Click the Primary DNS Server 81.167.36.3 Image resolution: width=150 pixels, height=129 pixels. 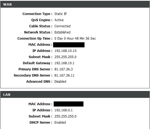tap(64, 69)
